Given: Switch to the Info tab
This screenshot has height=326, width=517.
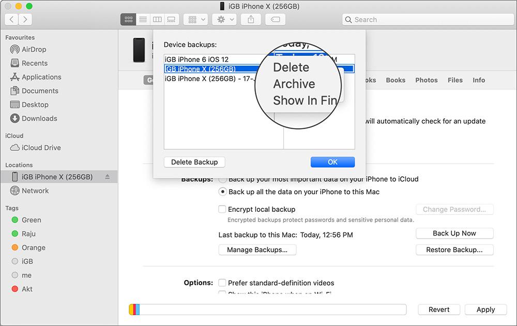Looking at the screenshot, I should [x=479, y=80].
